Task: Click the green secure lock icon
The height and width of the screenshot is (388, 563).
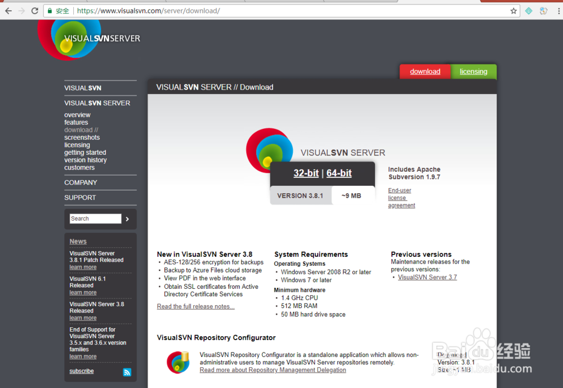Action: (50, 11)
